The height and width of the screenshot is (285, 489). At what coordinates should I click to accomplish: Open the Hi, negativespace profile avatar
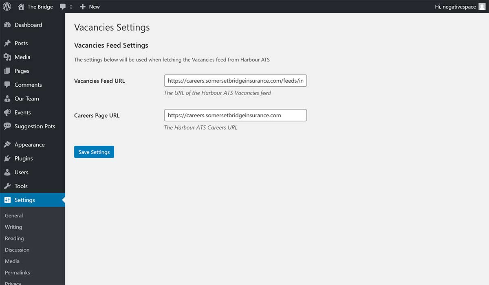[483, 7]
